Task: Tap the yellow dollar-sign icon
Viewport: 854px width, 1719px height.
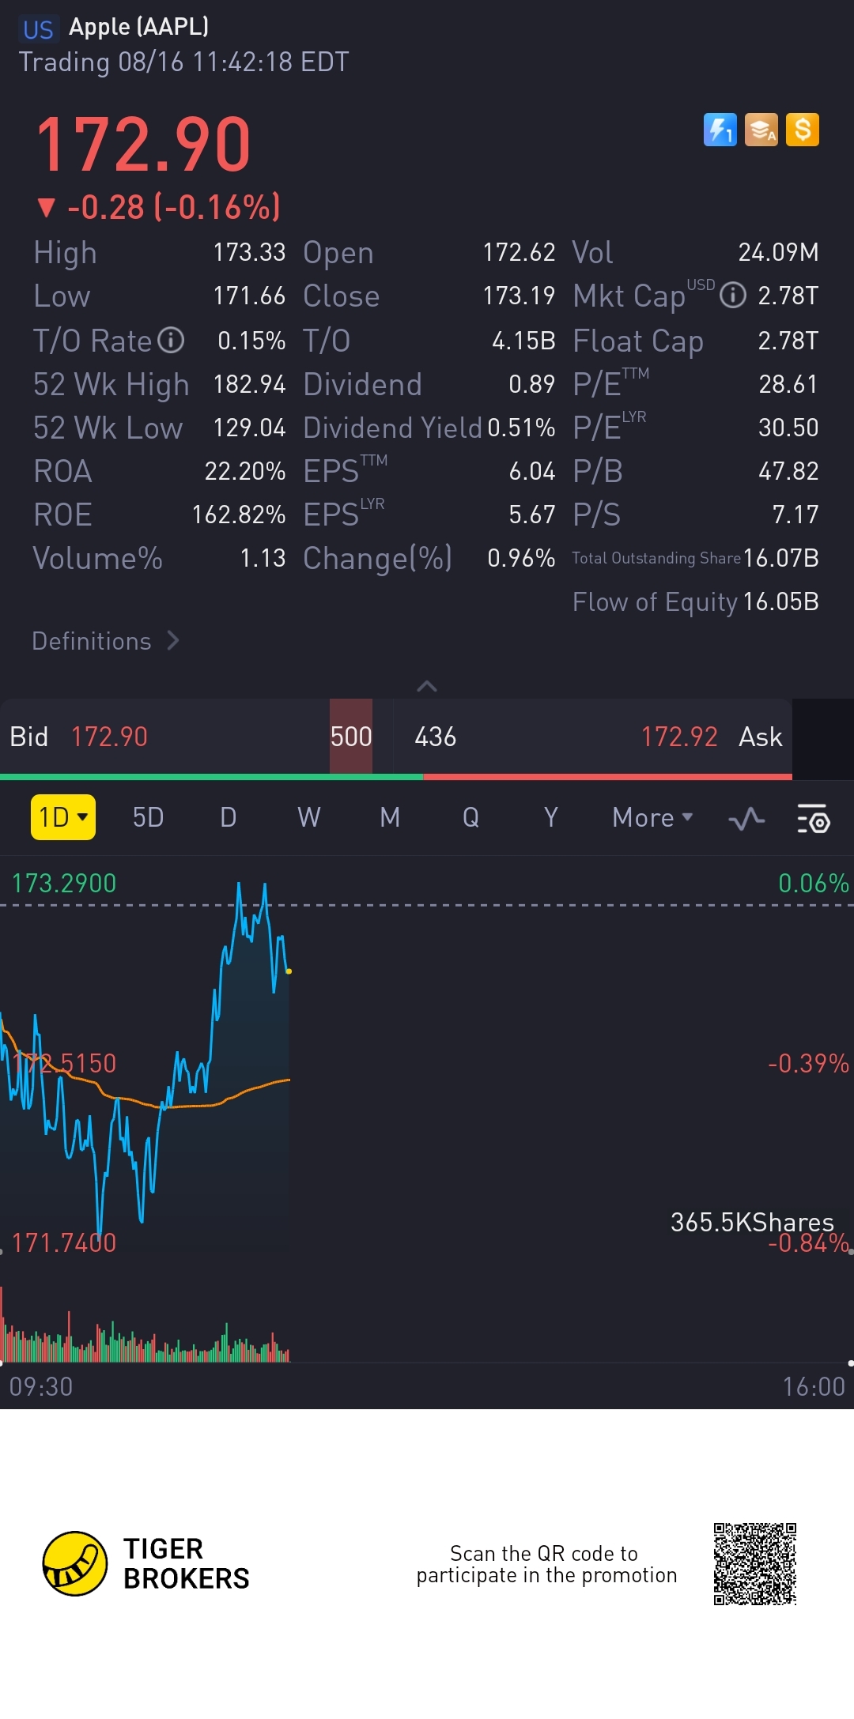Action: [802, 130]
